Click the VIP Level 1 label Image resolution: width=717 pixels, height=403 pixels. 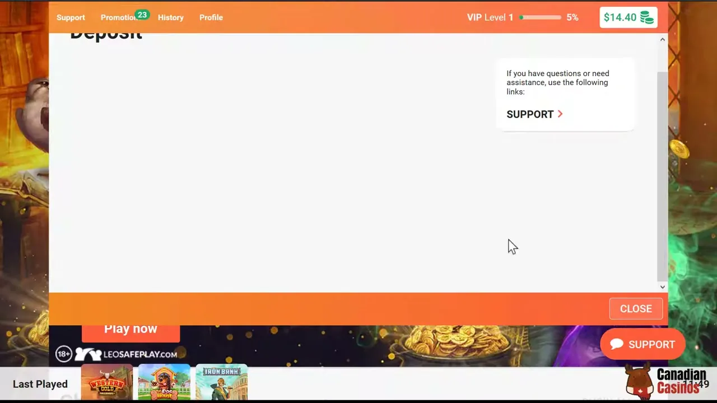click(490, 17)
